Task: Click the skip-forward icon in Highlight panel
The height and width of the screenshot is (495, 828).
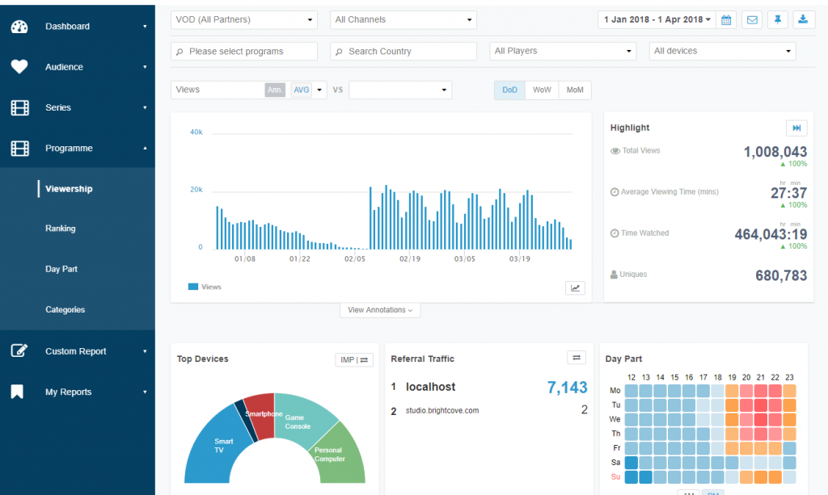Action: tap(797, 128)
